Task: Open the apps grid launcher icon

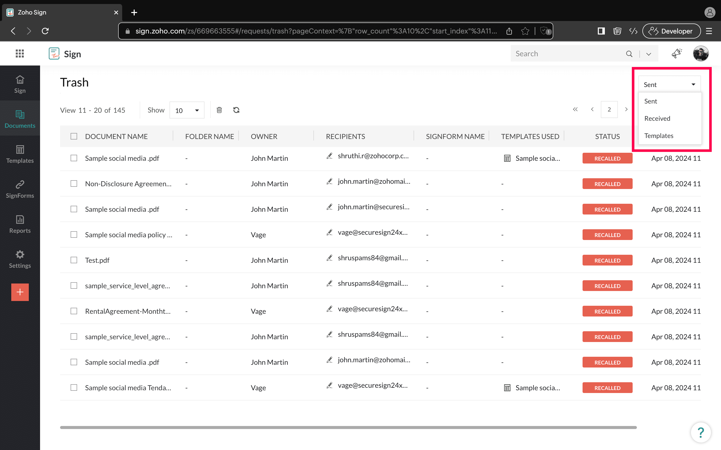Action: point(20,53)
